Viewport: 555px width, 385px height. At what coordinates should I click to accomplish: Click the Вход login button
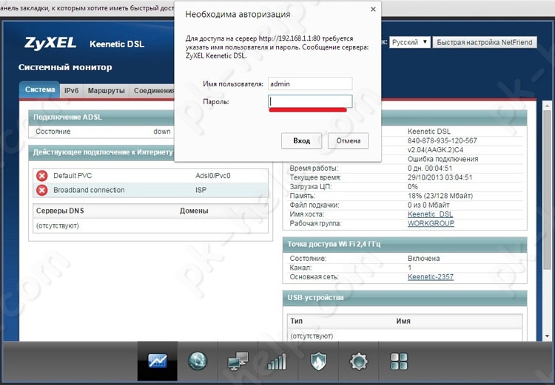302,140
